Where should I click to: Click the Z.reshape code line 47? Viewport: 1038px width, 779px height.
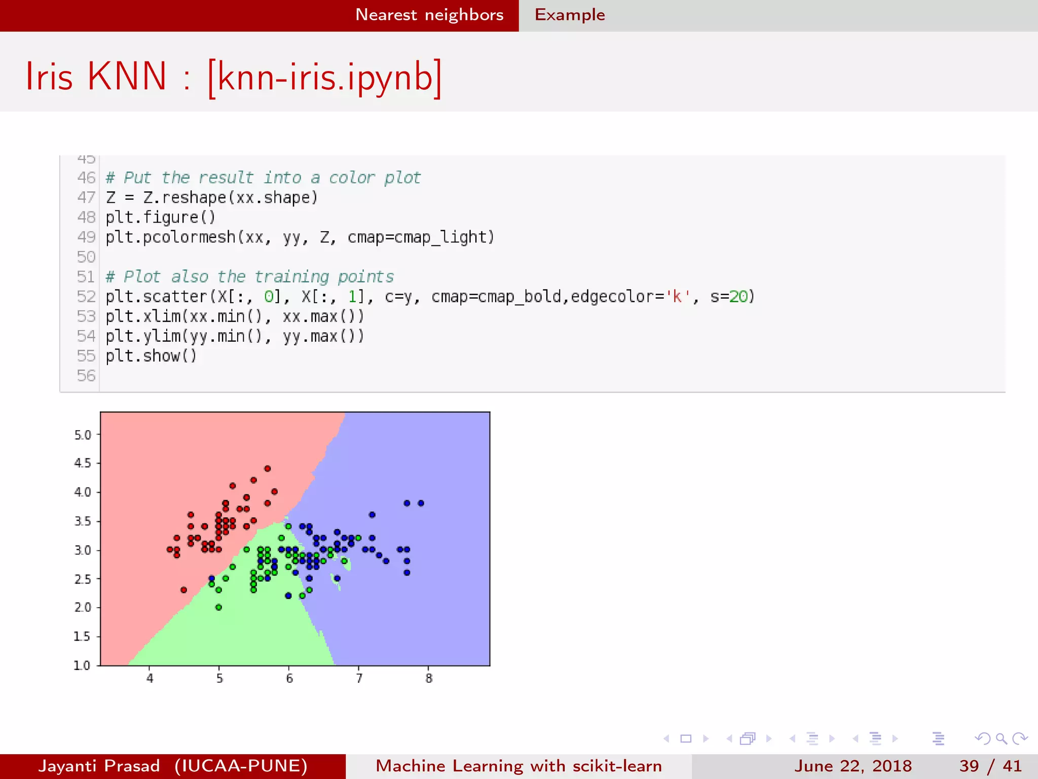point(211,198)
